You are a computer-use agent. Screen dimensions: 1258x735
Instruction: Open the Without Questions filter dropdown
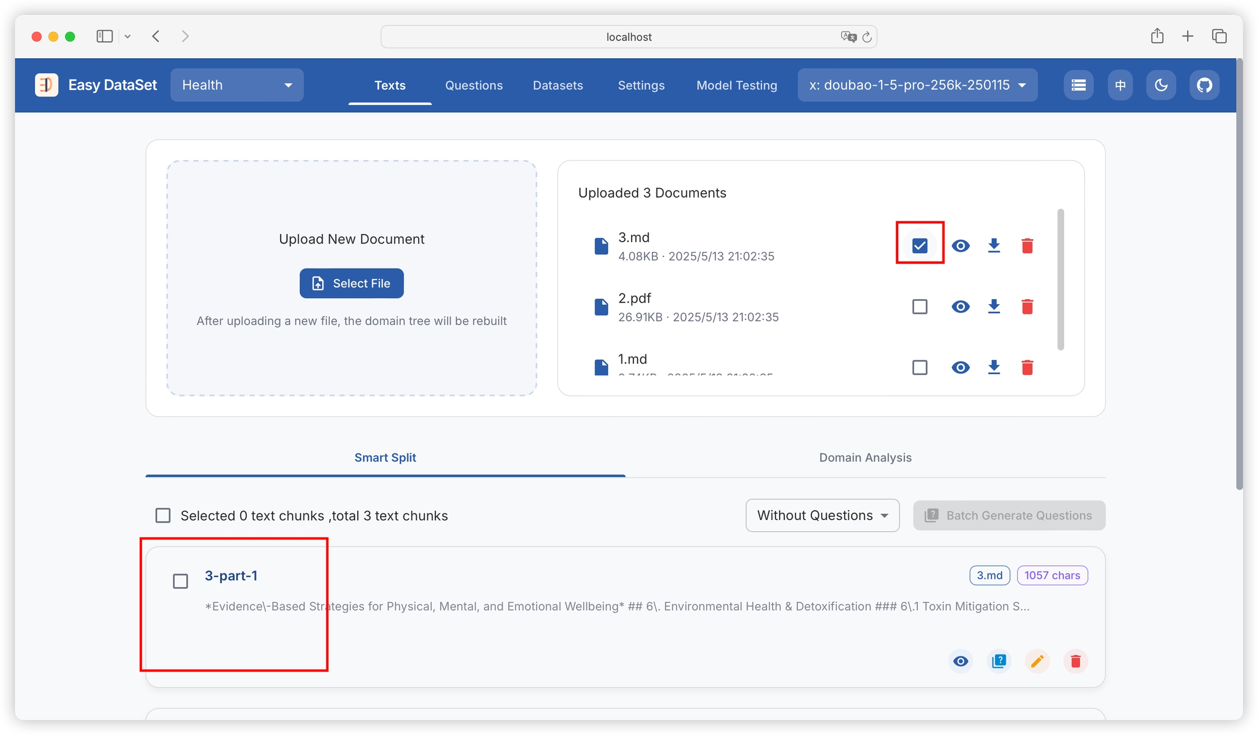click(x=822, y=515)
